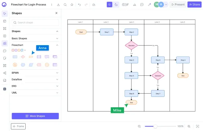203x131 pixels.
Task: Switch to dark mode moon toggle
Action: pos(116,5)
